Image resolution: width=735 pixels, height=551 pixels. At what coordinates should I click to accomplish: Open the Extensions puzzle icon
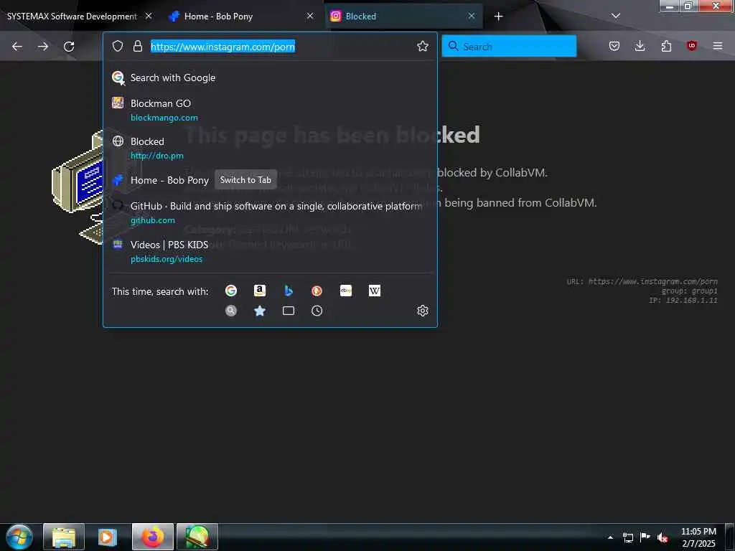666,46
